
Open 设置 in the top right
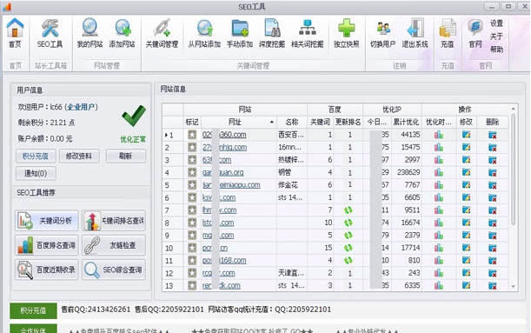(x=496, y=23)
